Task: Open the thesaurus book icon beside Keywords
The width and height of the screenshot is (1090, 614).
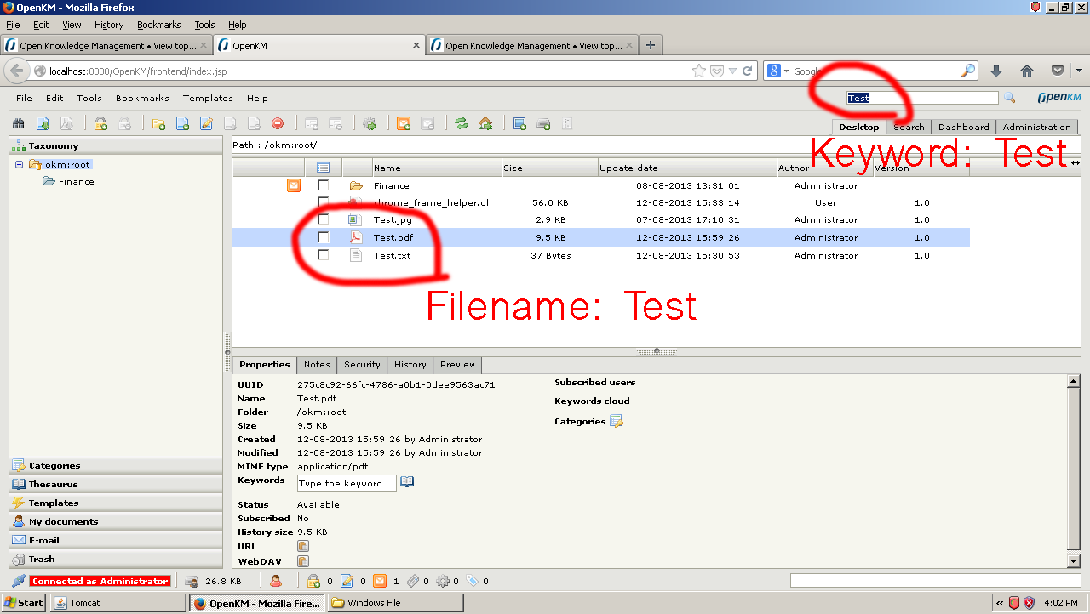Action: coord(407,482)
